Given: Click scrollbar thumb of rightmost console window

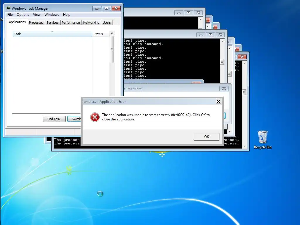Looking at the screenshot, I should coord(244,92).
